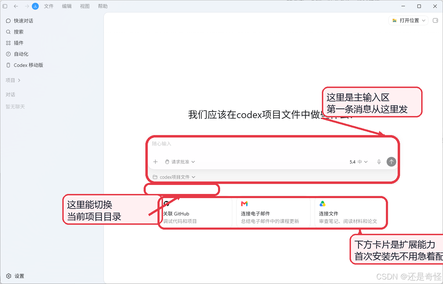
Task: Expand the 项目 section chevron
Action: click(19, 80)
